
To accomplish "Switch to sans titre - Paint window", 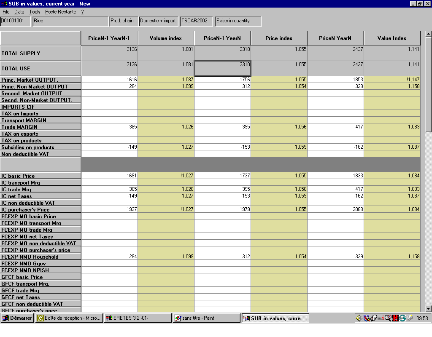I will tap(206, 318).
